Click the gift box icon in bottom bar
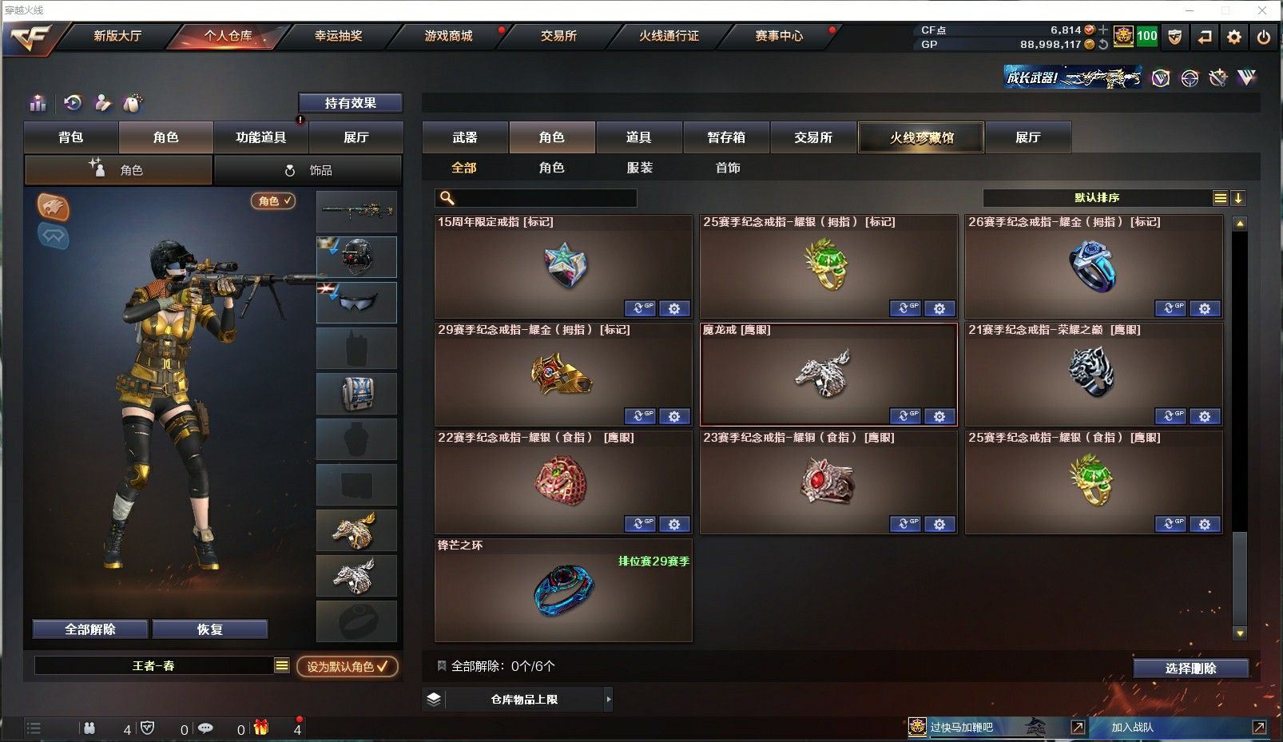The image size is (1283, 742). pos(260,728)
